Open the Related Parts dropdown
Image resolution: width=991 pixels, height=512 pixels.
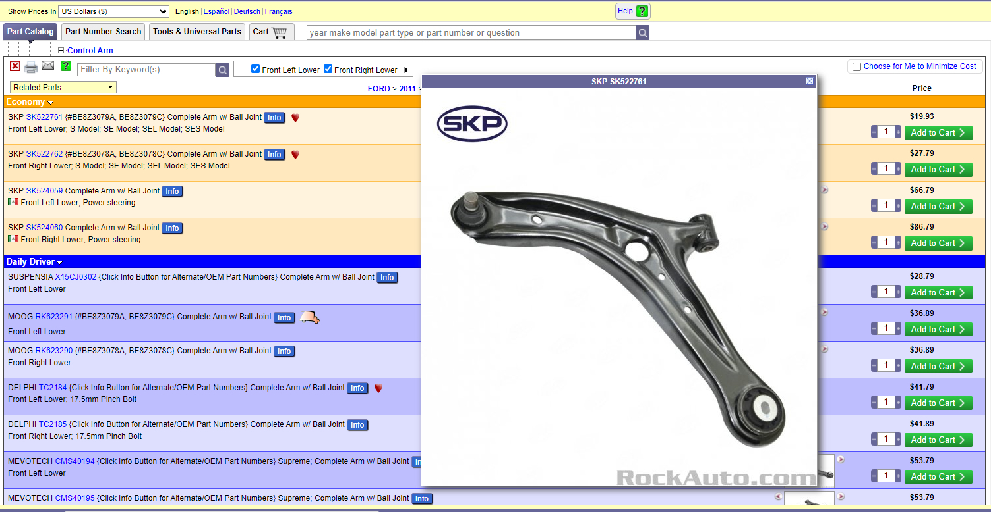pos(63,88)
